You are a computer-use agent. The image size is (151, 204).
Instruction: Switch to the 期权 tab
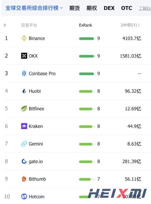pos(92,8)
